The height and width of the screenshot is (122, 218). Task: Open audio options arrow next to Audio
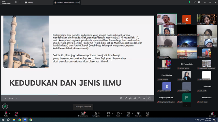click(10, 113)
